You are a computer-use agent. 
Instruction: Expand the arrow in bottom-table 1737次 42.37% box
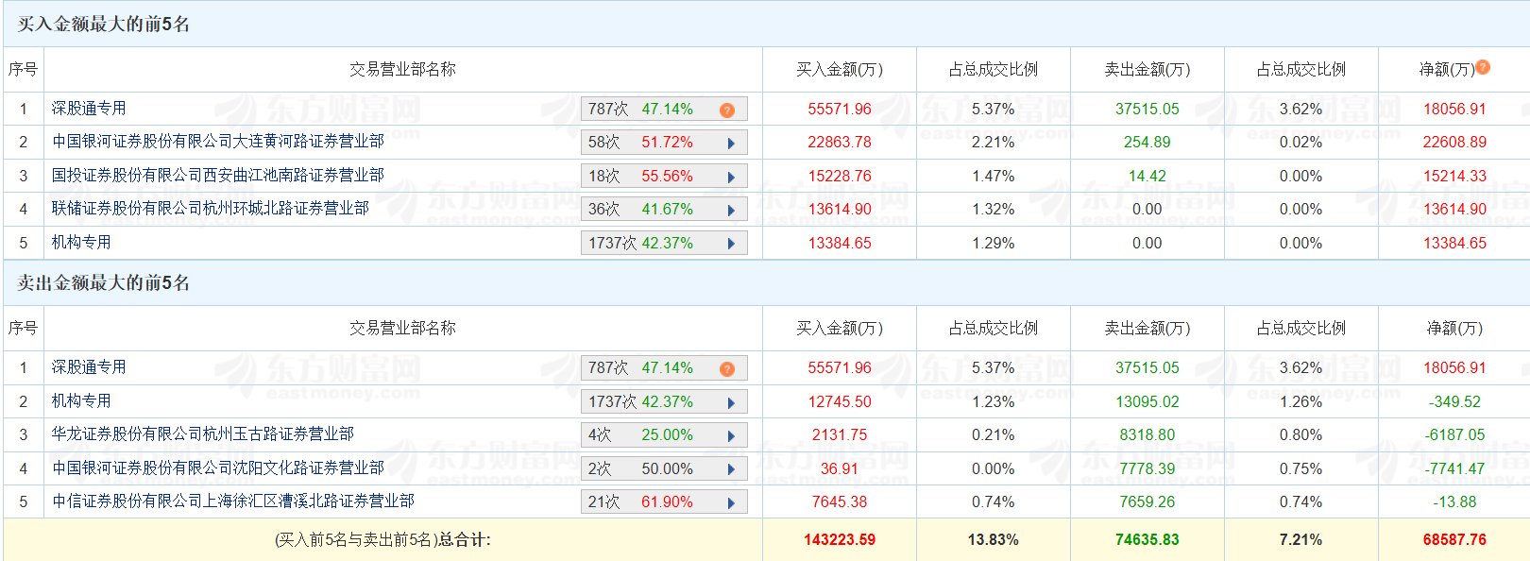731,402
